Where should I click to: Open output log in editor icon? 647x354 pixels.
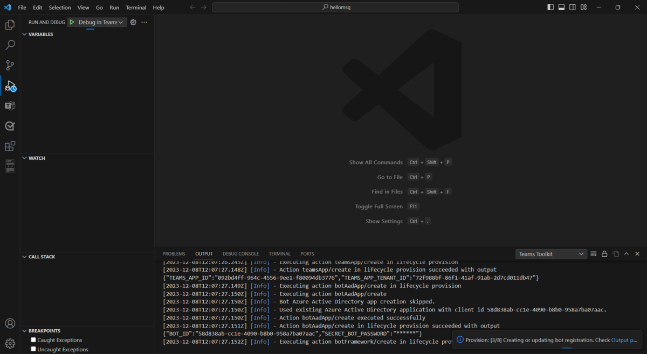(x=616, y=254)
